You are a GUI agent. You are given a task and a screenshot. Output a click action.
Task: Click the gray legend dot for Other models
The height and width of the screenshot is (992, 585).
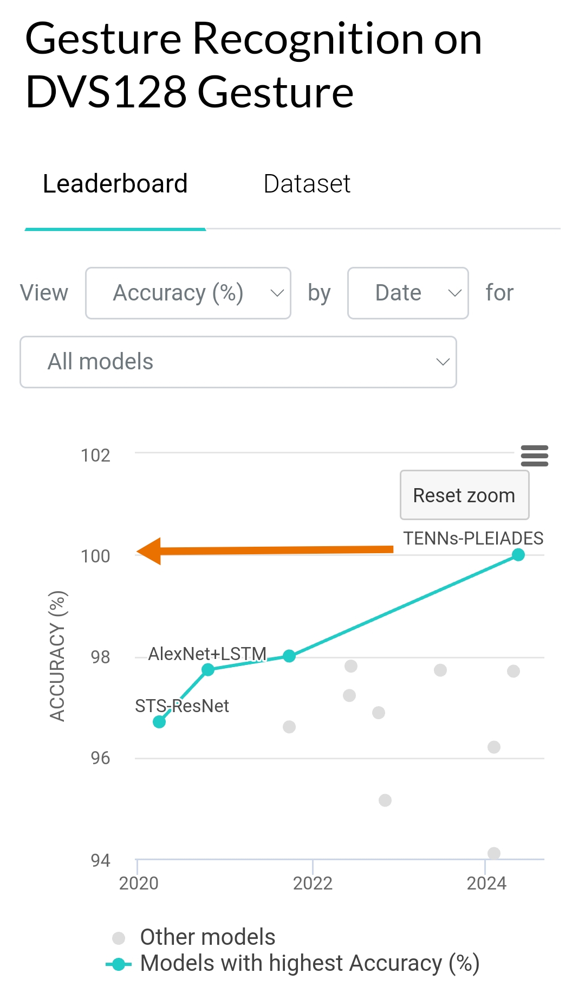pos(119,938)
